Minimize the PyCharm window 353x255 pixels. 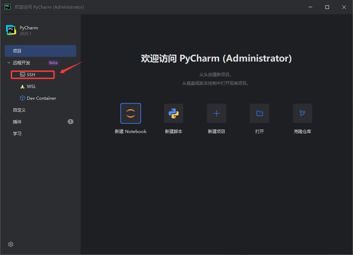(x=310, y=7)
